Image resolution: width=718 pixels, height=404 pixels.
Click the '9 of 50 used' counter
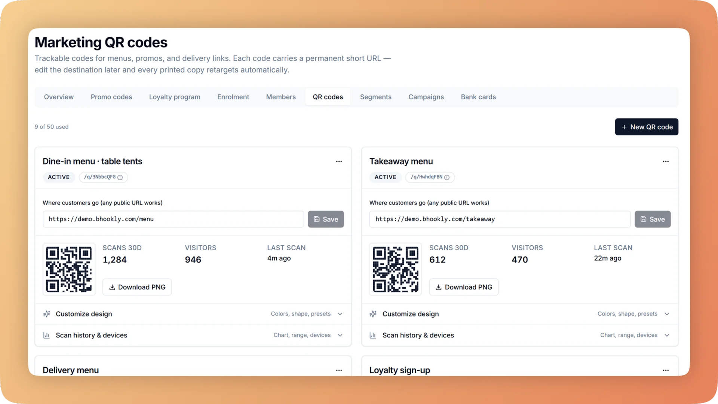(x=52, y=127)
